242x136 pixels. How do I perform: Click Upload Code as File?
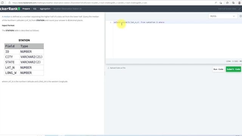(118, 68)
